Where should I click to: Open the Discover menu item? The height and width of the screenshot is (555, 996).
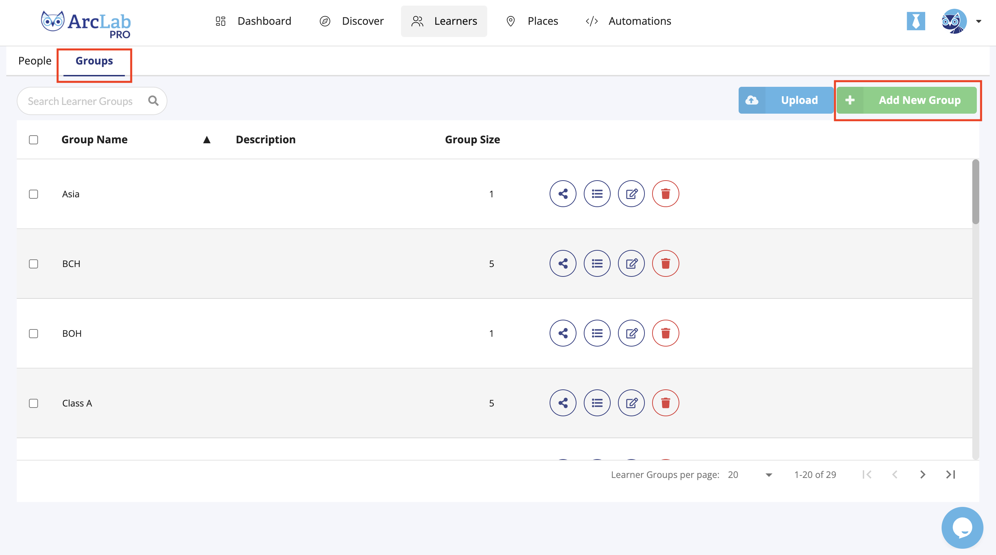coord(352,21)
